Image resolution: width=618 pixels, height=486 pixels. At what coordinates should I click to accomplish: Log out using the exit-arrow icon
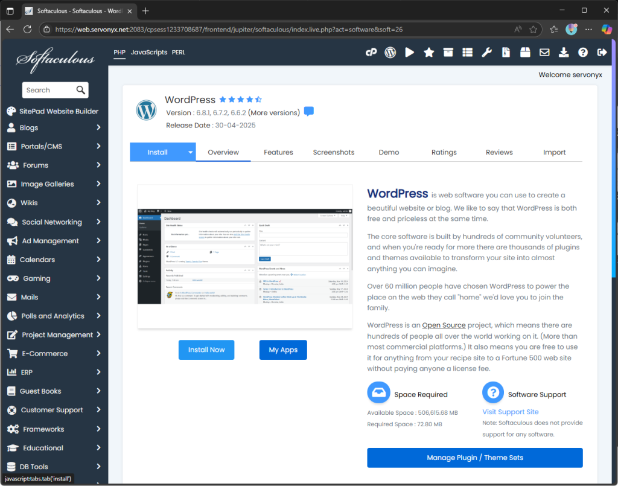tap(602, 53)
